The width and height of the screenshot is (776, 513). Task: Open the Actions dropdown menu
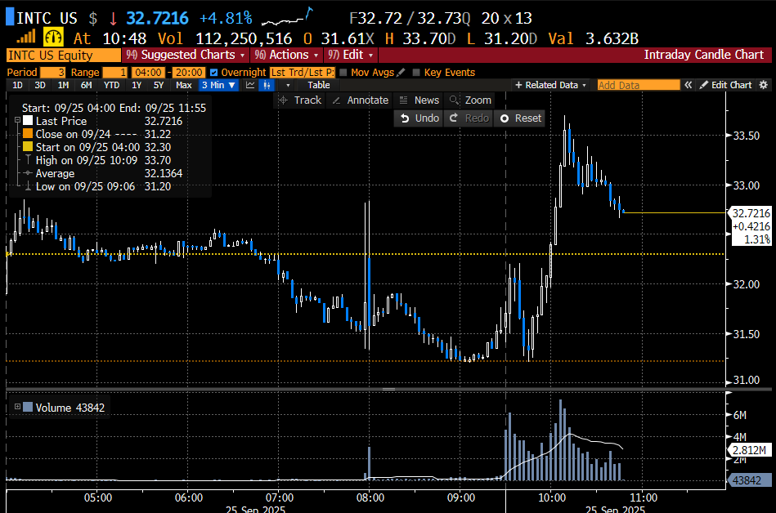(286, 55)
